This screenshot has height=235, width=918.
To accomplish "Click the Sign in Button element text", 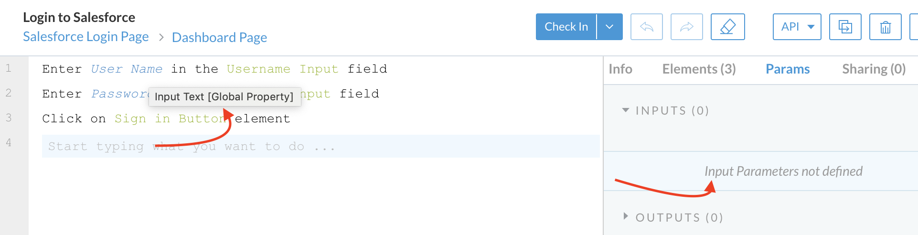I will [x=170, y=118].
